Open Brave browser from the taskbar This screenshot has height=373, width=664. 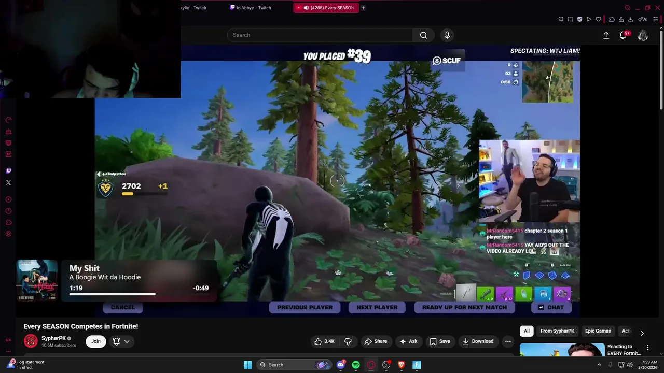click(x=401, y=365)
